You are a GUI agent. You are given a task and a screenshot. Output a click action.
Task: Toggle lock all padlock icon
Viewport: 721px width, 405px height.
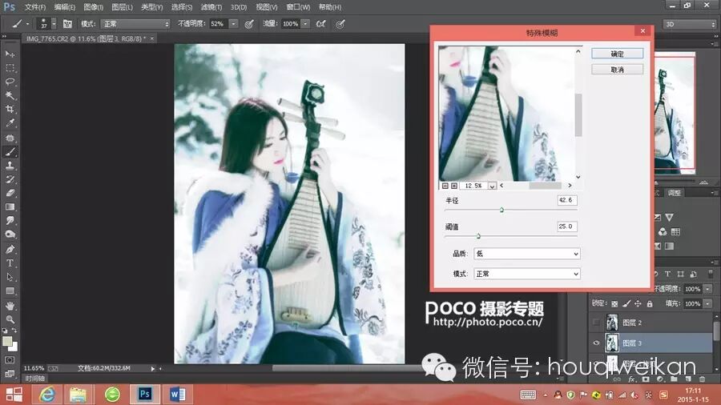click(649, 303)
